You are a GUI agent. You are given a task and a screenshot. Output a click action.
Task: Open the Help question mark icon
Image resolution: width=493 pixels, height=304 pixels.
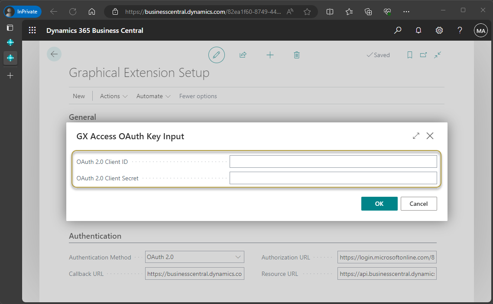(460, 30)
